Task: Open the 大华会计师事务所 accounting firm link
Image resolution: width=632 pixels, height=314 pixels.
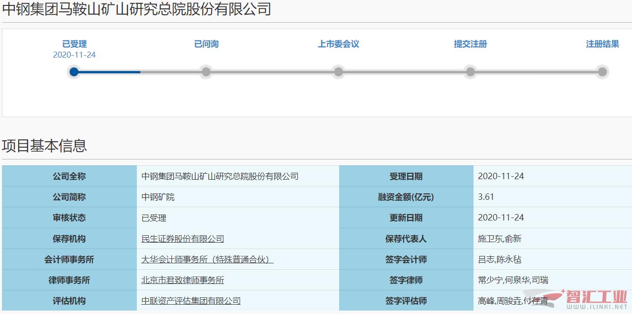Action: pos(207,259)
